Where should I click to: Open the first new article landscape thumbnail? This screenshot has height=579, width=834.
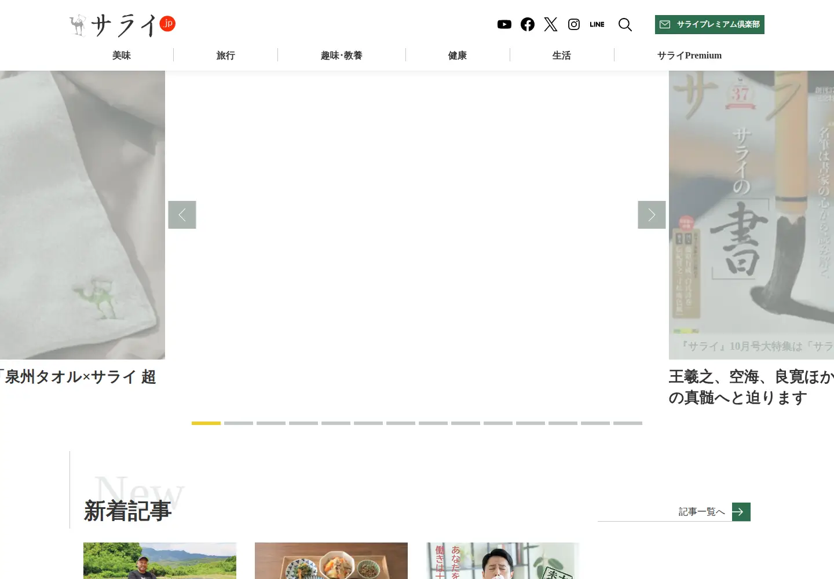[160, 560]
